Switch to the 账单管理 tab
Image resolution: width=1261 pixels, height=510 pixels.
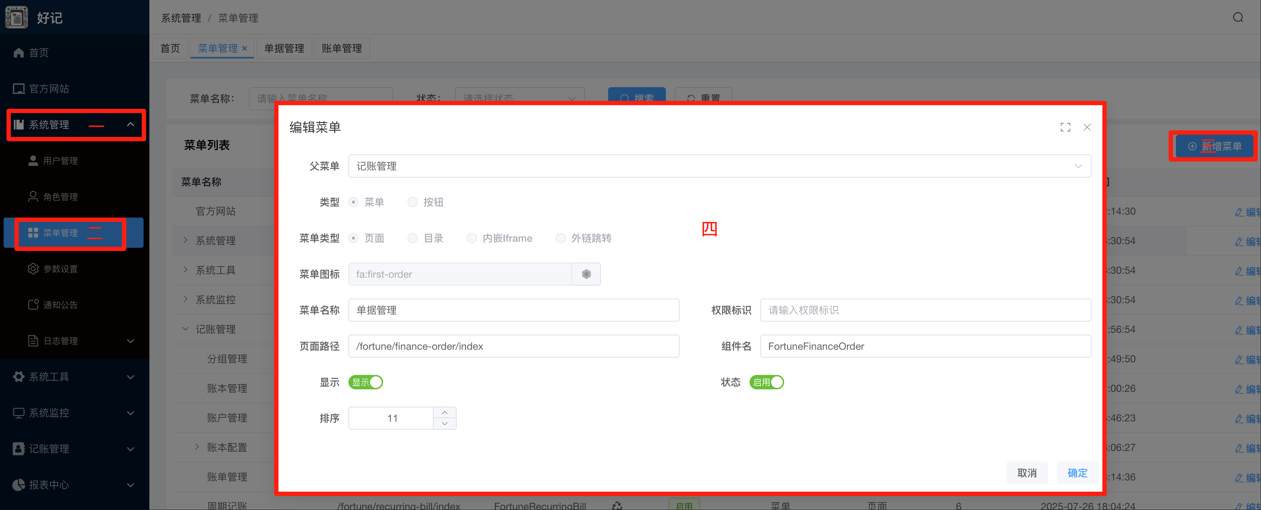[x=342, y=48]
